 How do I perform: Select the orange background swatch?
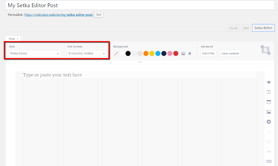point(146,54)
